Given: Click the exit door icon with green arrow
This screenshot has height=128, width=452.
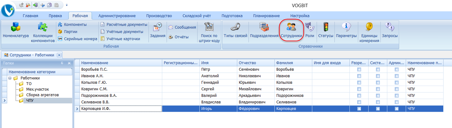Looking at the screenshot, I should [x=35, y=5].
